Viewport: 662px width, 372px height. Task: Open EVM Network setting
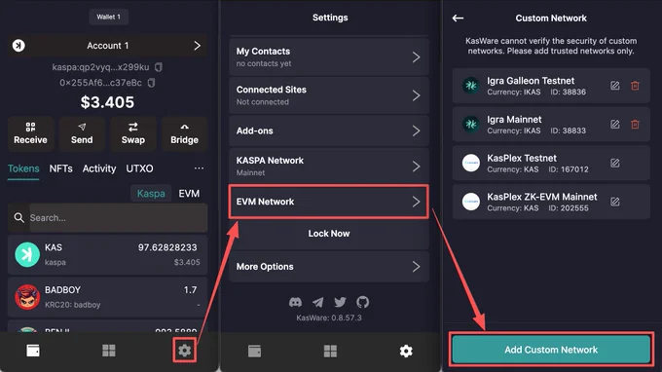[x=329, y=202]
